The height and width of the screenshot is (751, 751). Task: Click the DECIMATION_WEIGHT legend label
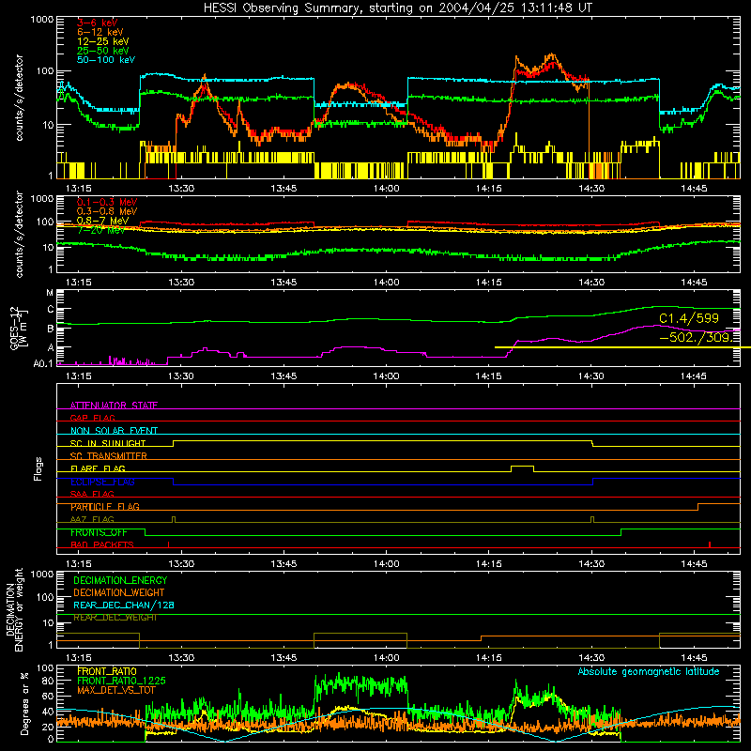(119, 592)
